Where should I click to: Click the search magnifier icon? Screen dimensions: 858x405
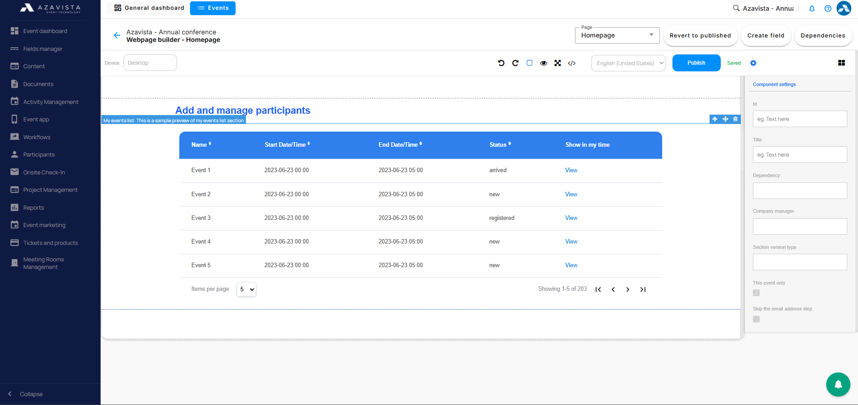pyautogui.click(x=736, y=8)
